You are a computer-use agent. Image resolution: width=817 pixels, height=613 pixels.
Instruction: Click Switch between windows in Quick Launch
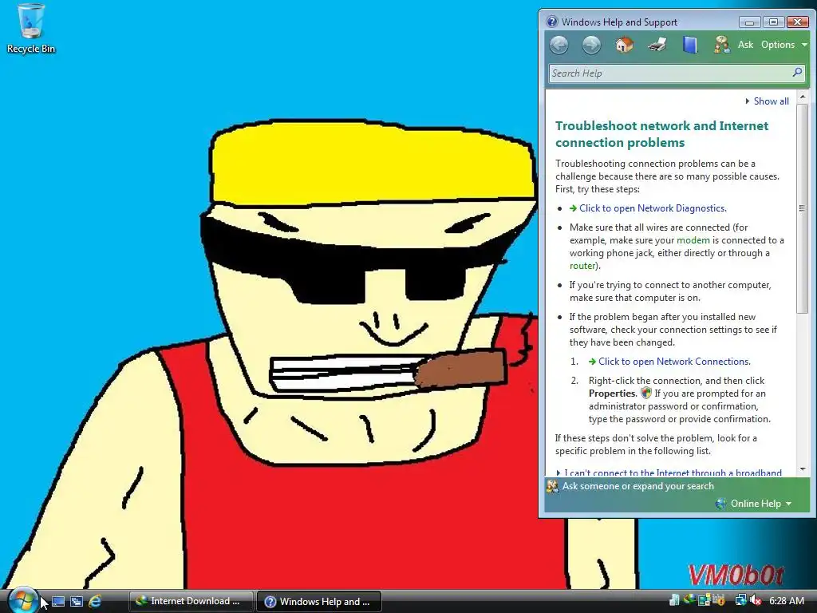click(77, 602)
